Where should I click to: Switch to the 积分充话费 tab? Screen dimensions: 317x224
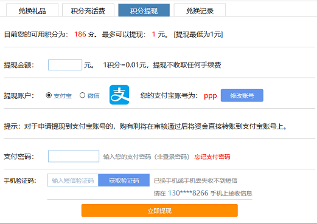coord(88,10)
